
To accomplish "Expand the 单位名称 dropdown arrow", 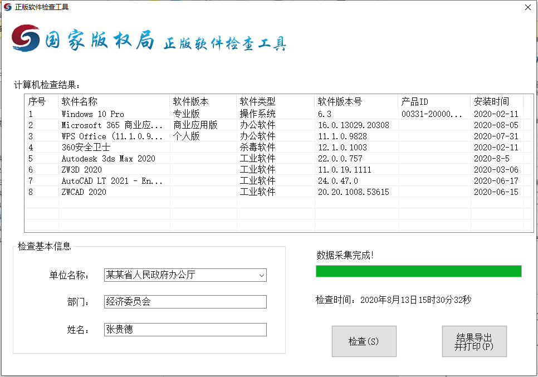I will coord(261,275).
